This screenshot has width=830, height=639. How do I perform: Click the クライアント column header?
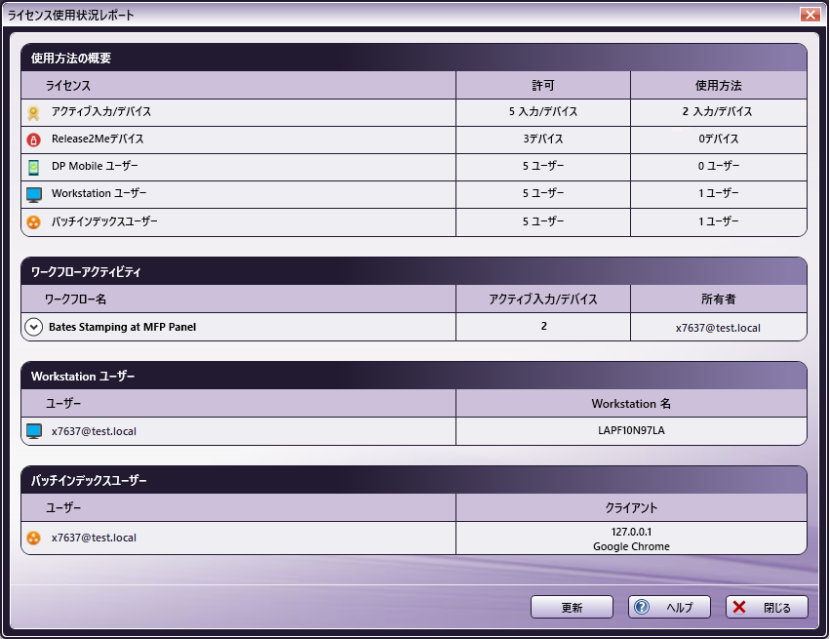click(x=631, y=508)
